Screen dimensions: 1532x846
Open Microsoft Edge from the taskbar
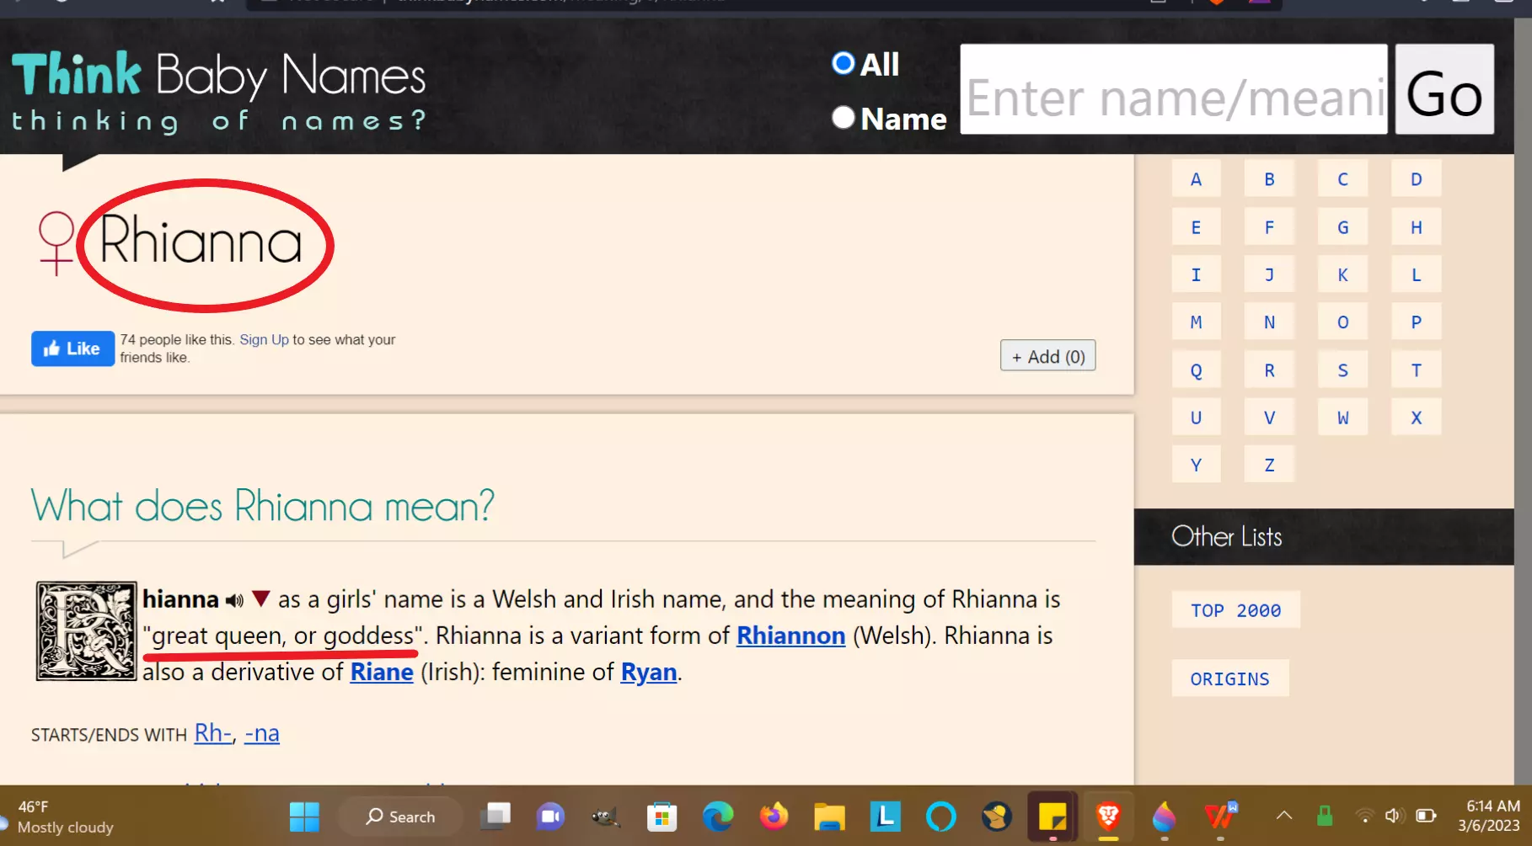click(x=718, y=817)
